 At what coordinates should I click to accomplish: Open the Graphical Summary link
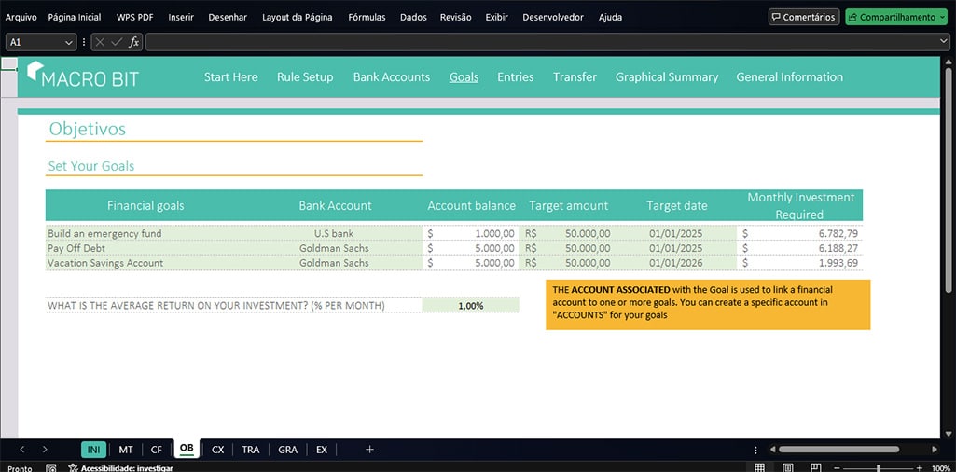(x=666, y=77)
